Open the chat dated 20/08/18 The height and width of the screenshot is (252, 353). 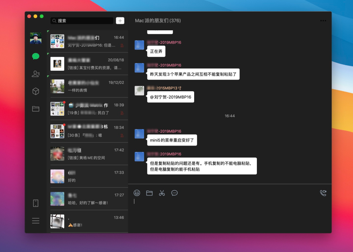[88, 64]
